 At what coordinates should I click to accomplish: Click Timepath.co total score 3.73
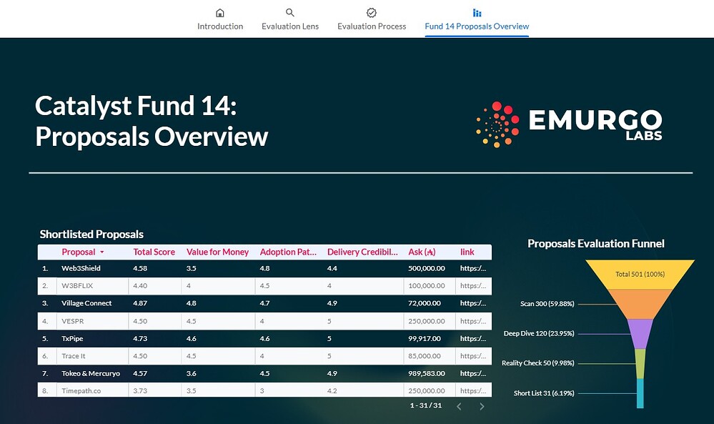(x=140, y=391)
